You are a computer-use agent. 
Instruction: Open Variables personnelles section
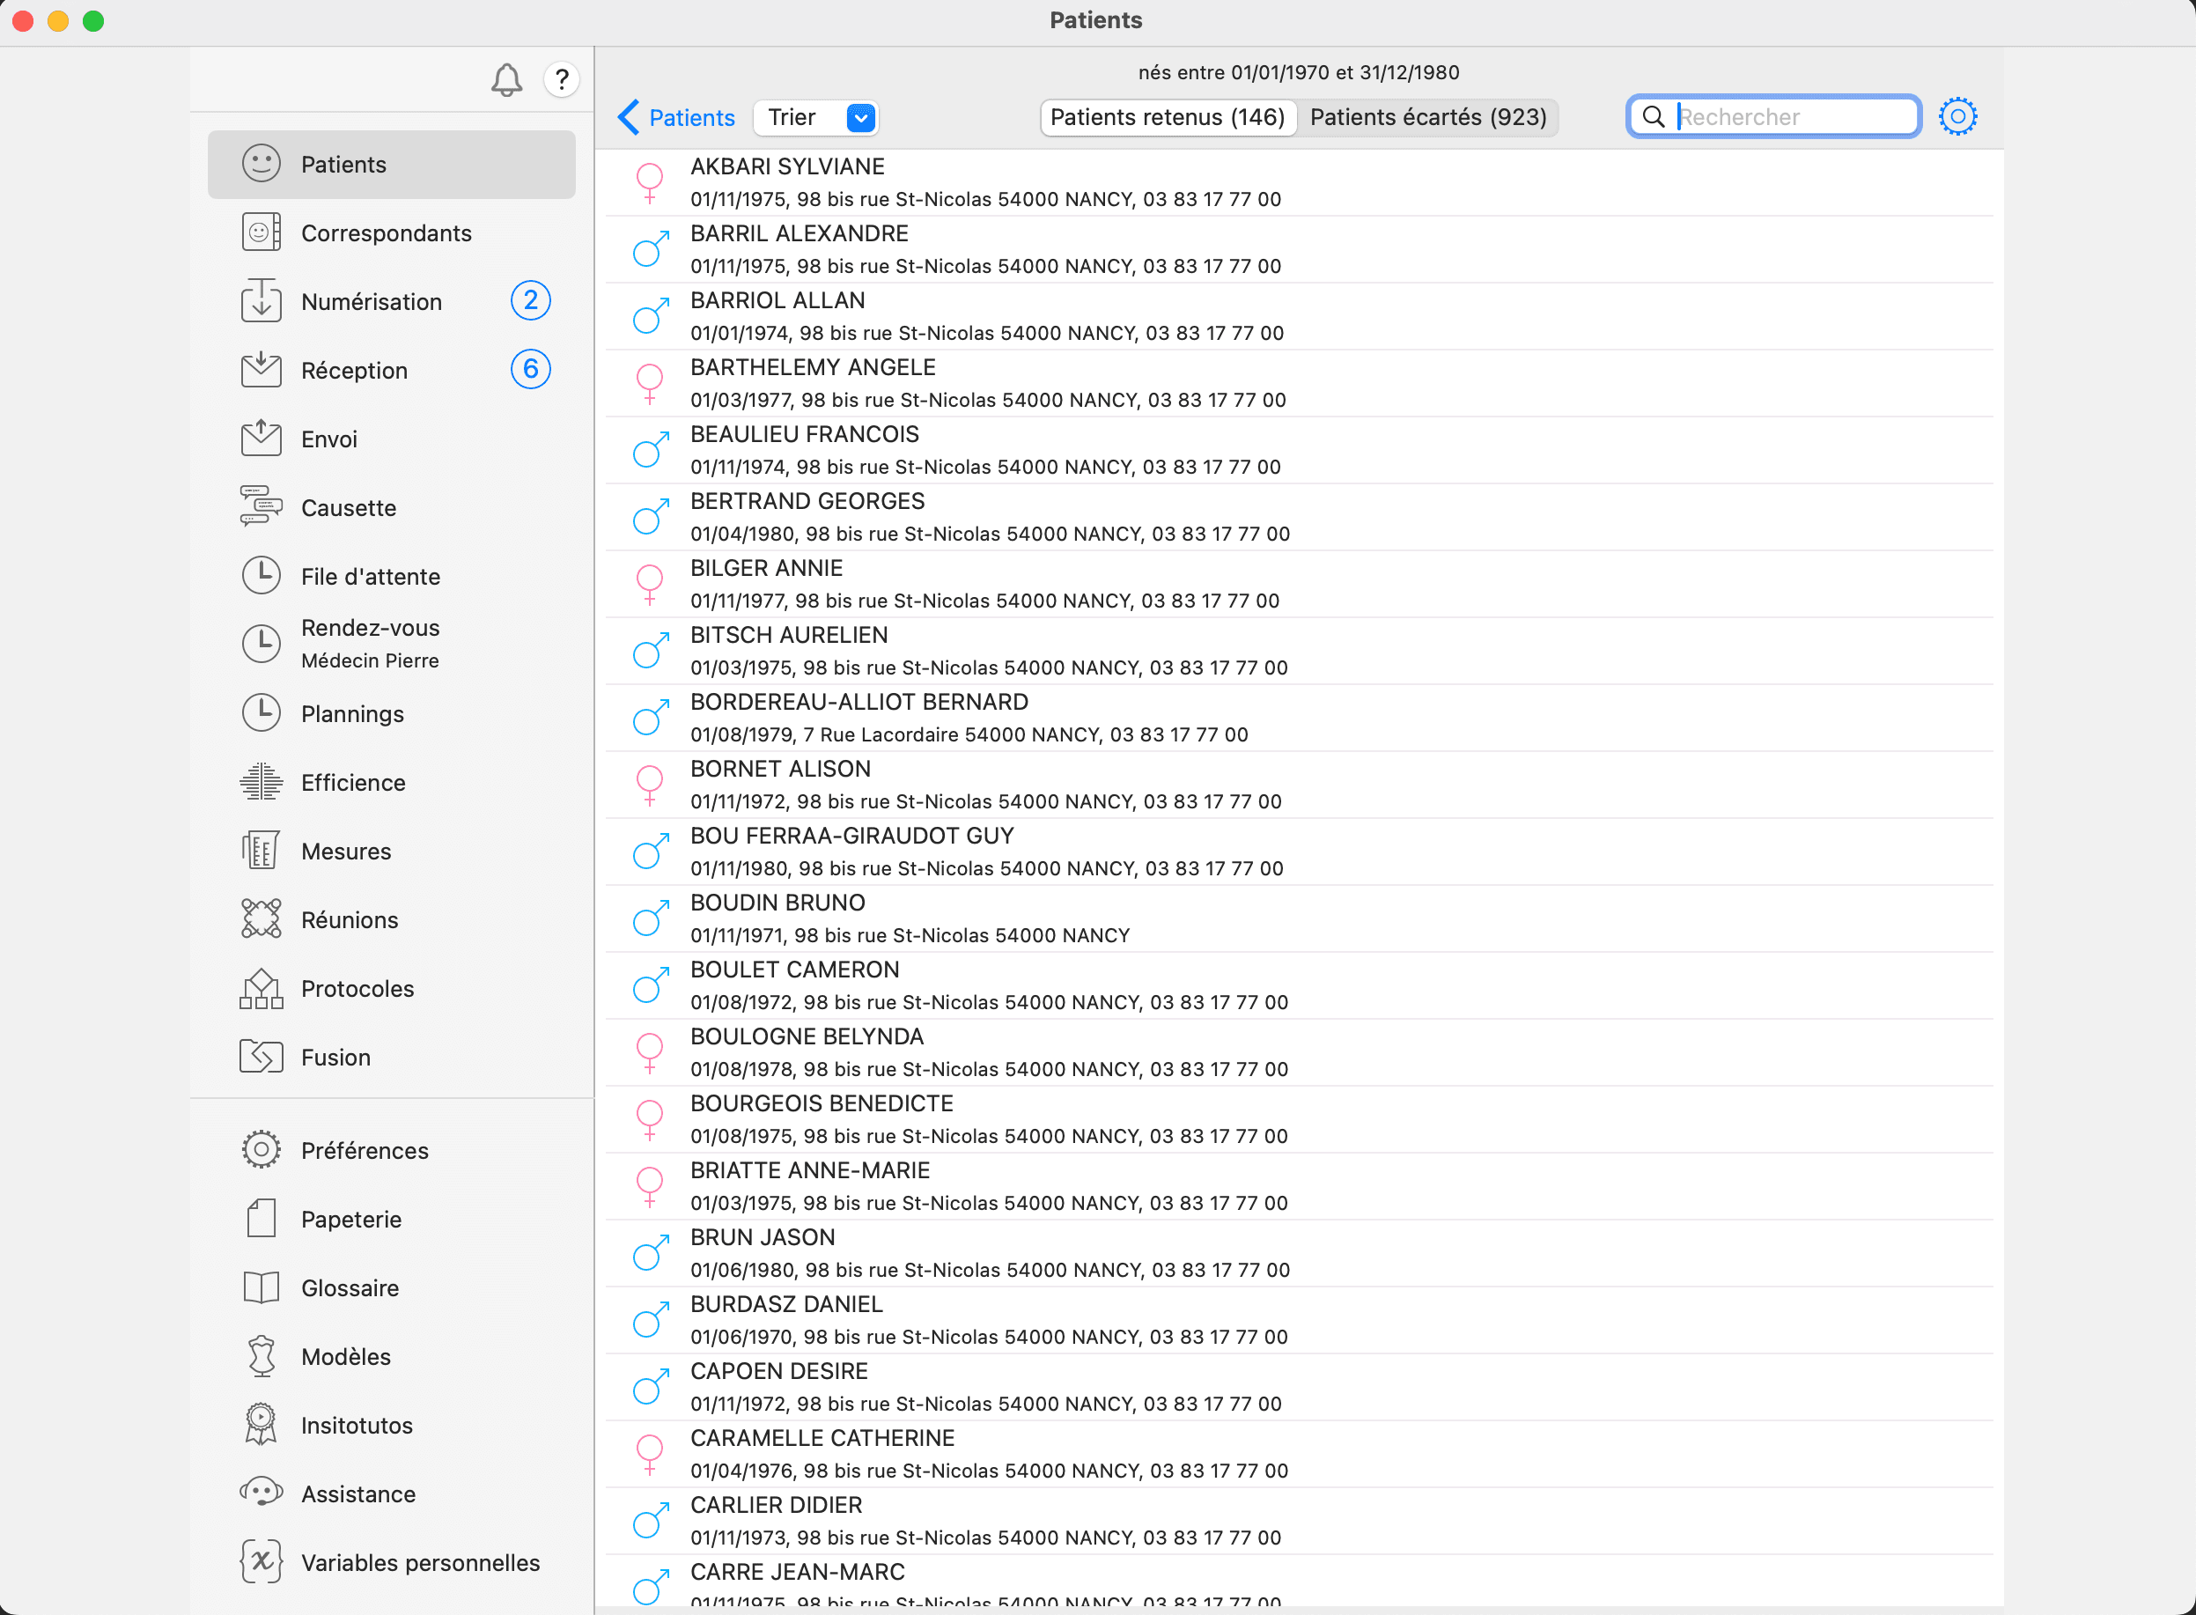pos(419,1562)
